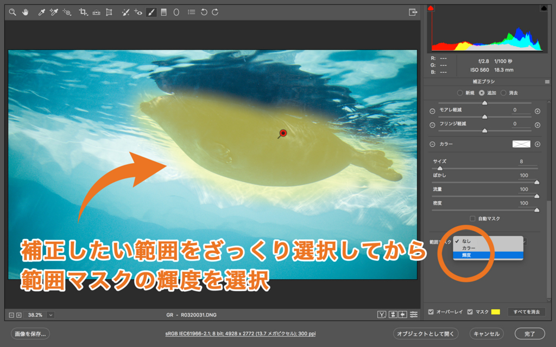Click オブジェクトとして開く button

tap(426, 333)
